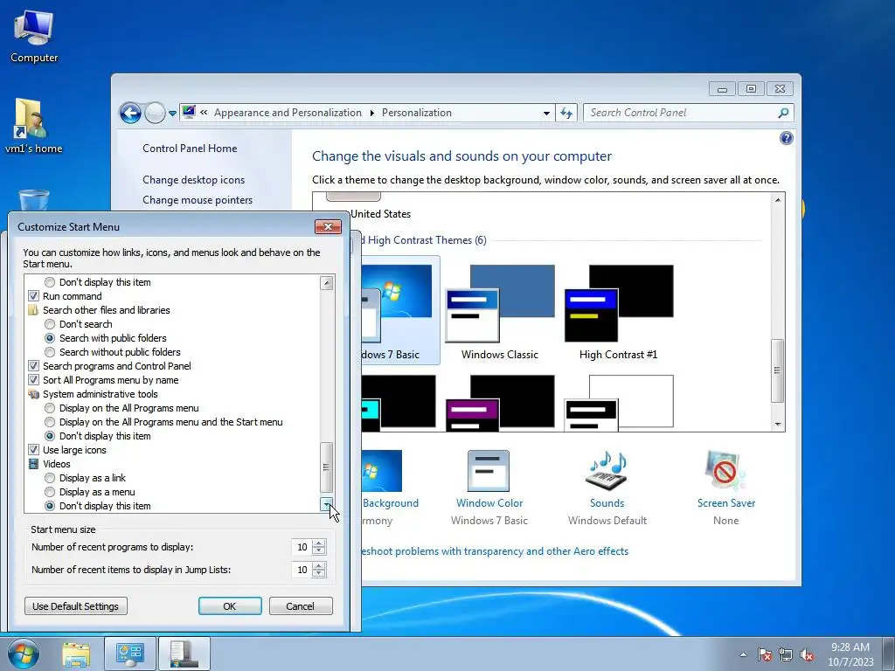
Task: Select Videos Display as a menu
Action: (x=50, y=492)
